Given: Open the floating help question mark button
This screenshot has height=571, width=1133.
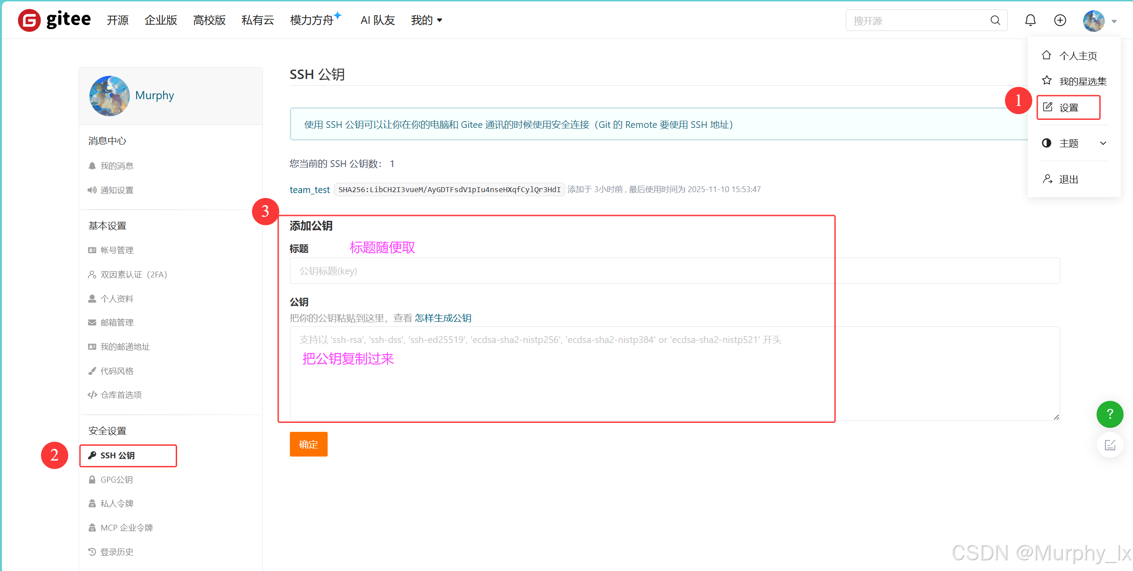Looking at the screenshot, I should click(1110, 414).
